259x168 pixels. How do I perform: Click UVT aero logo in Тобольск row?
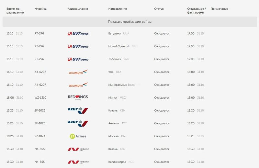point(78,59)
